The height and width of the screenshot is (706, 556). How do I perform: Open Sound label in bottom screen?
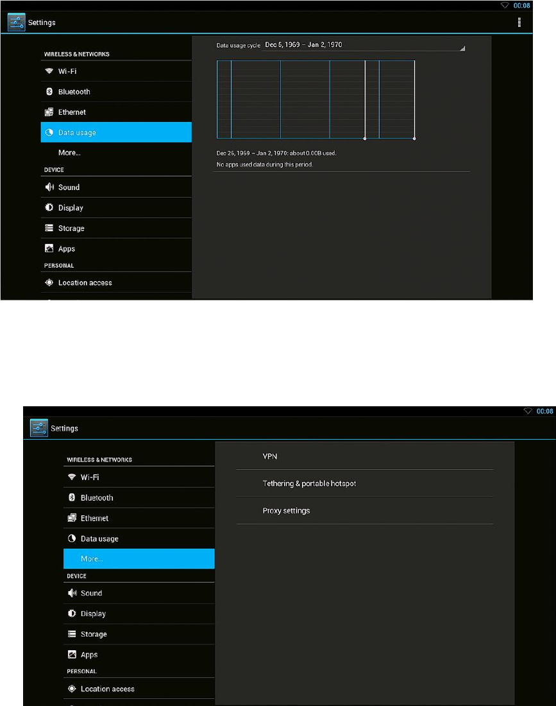[91, 593]
